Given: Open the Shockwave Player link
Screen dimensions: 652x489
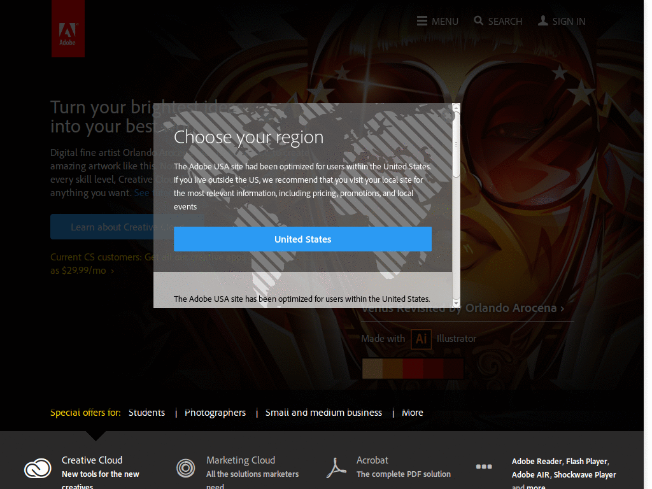Looking at the screenshot, I should click(585, 474).
